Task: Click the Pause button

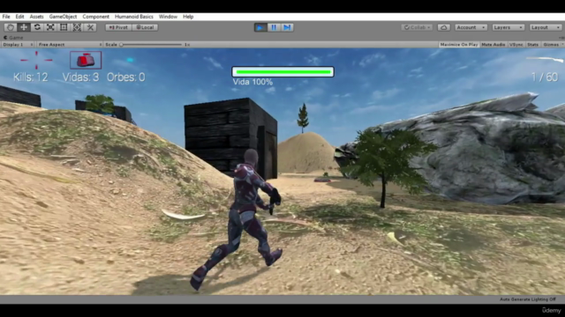Action: [274, 27]
